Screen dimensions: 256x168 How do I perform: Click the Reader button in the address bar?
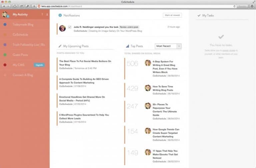pyautogui.click(x=242, y=6)
